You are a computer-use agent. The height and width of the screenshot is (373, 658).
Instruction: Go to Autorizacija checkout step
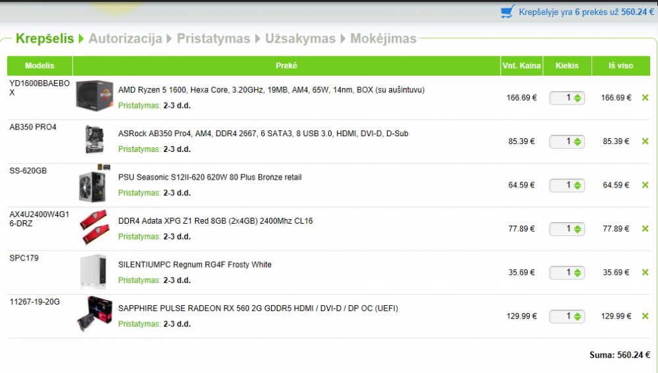[x=125, y=39]
